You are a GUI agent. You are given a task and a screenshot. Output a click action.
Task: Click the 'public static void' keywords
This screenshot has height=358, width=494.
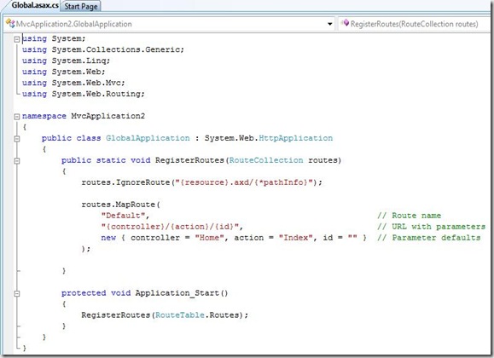click(x=106, y=160)
